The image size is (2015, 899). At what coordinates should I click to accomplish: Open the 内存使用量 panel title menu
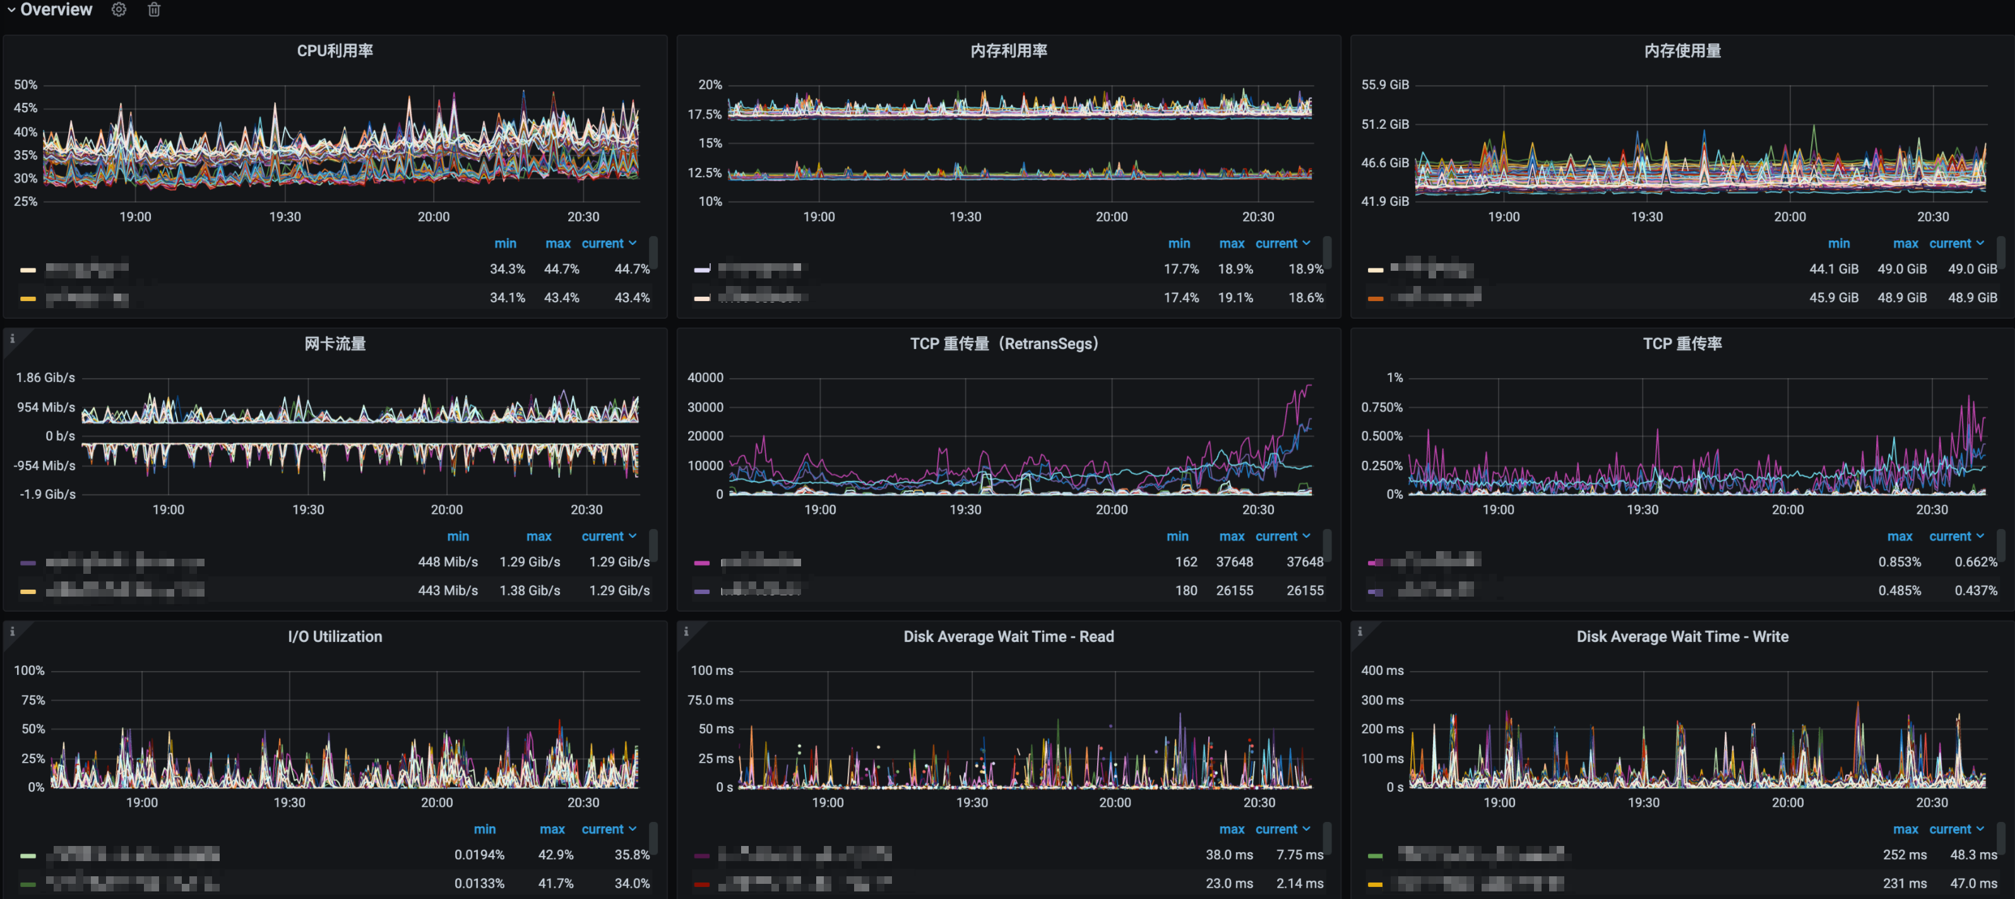[1682, 51]
